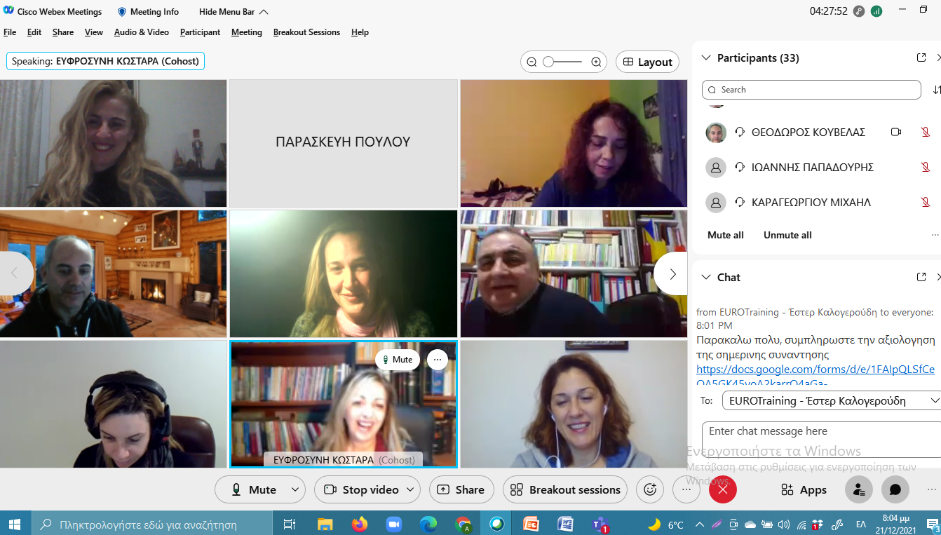This screenshot has width=941, height=535.
Task: Mute your microphone from bottom toolbar
Action: 254,489
